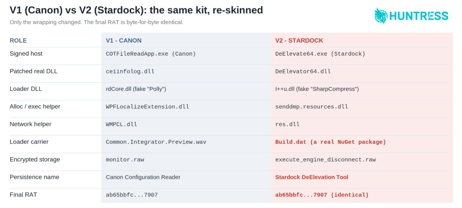Click the HUNTRESS wordmark text
Viewport: 462px width, 208px height.
click(419, 16)
